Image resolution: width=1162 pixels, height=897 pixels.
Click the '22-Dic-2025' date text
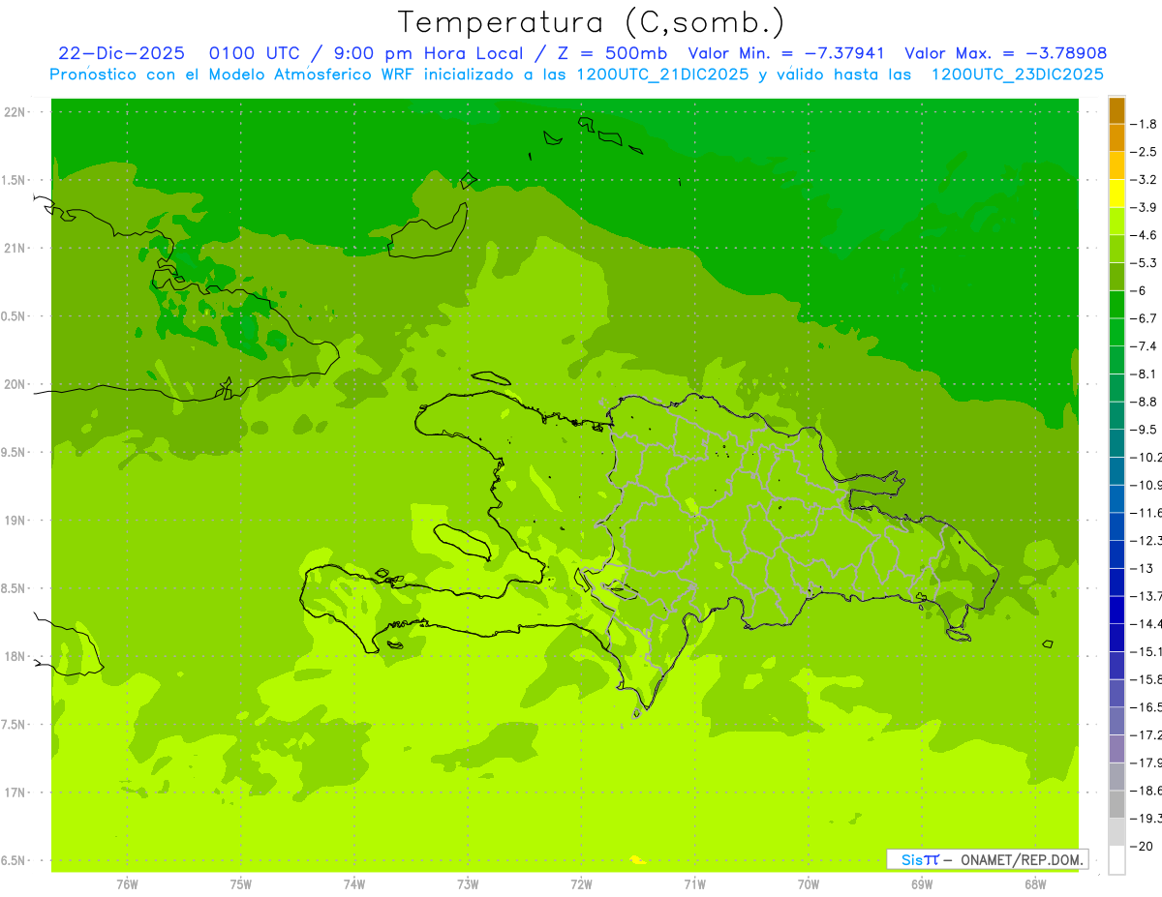tap(121, 53)
